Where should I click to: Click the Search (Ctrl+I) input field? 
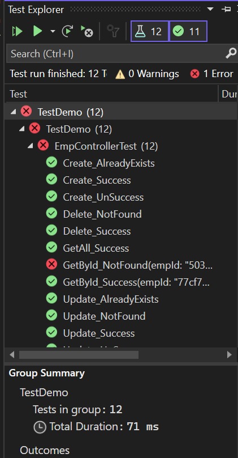coord(116,54)
